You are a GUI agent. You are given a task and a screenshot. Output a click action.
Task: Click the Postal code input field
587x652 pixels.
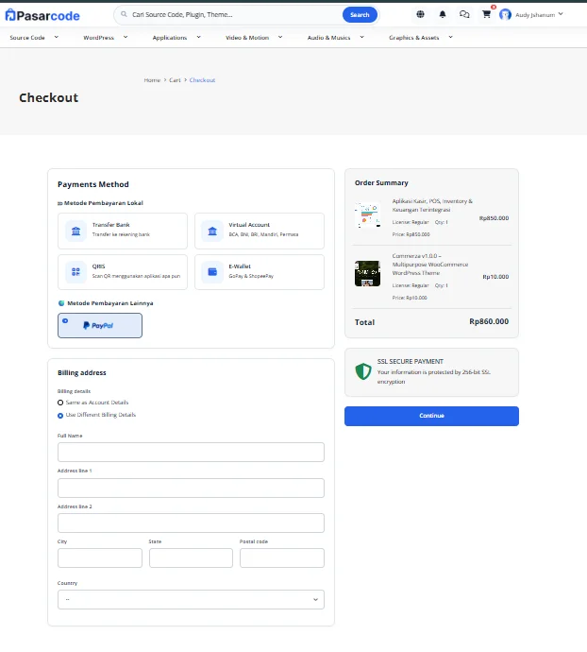tap(282, 558)
